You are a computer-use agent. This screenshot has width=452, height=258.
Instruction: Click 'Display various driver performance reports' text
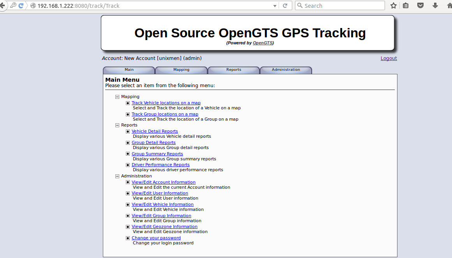point(178,170)
